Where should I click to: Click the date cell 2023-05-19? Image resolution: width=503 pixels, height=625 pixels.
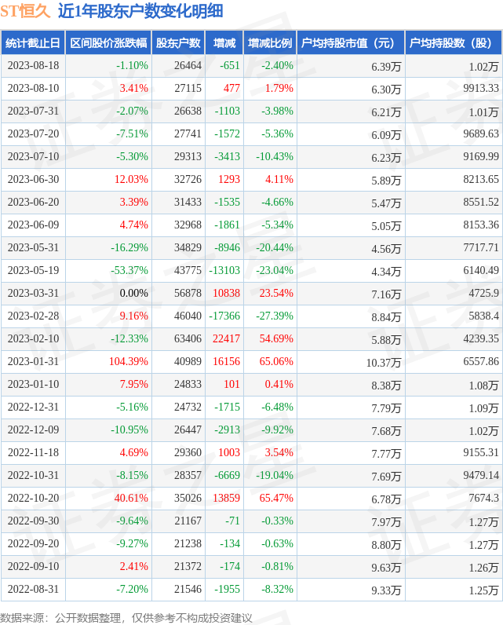click(33, 270)
